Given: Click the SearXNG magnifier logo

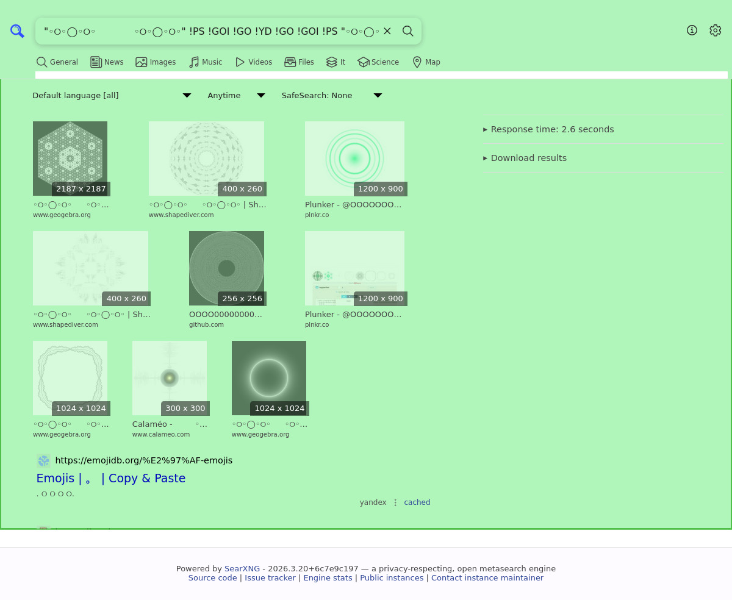Looking at the screenshot, I should click(17, 31).
